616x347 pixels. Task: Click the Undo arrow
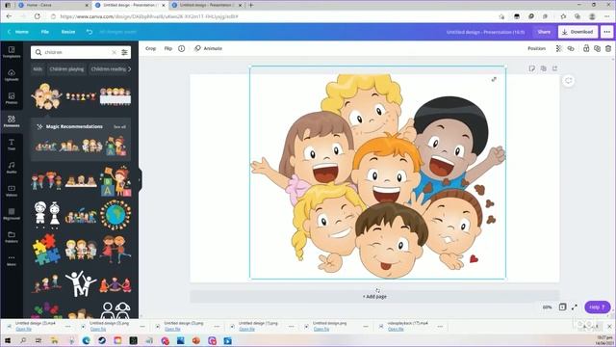point(90,32)
